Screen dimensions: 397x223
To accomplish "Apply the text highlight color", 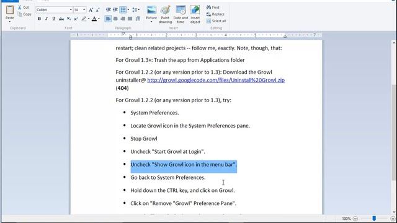I will click(x=84, y=19).
